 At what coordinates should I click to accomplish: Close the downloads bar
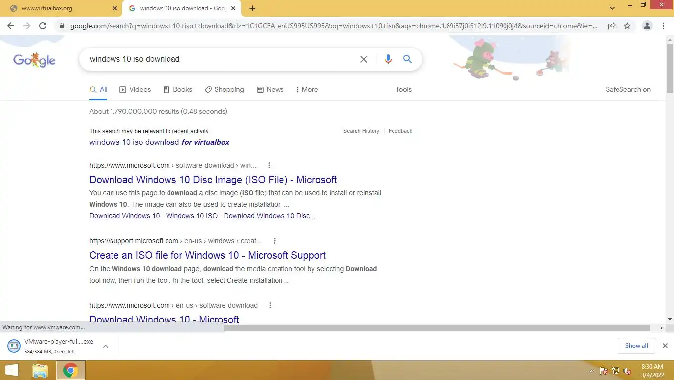665,346
